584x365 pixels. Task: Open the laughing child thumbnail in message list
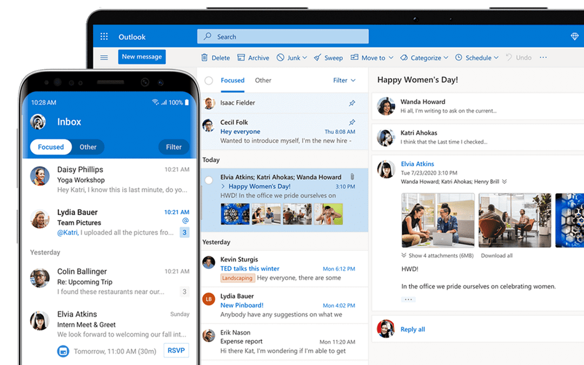tap(328, 214)
